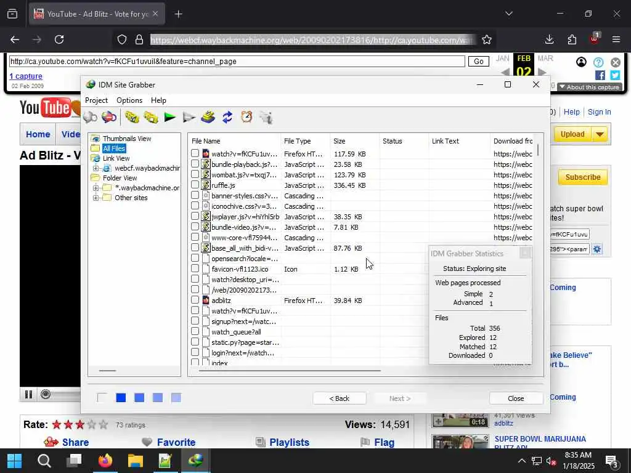Check the box for static.py?page=star... row
This screenshot has width=631, height=473.
(x=195, y=342)
